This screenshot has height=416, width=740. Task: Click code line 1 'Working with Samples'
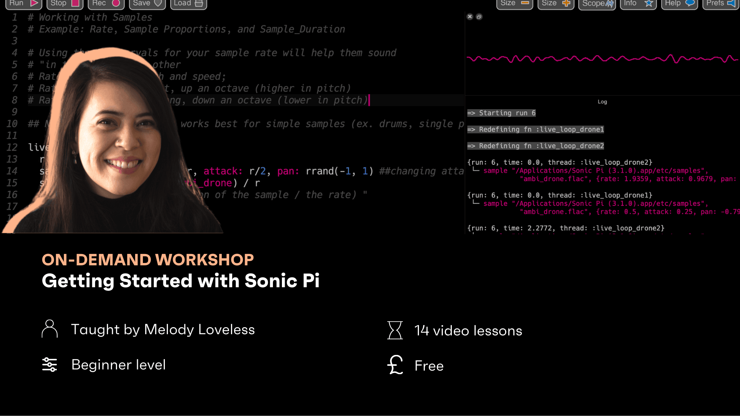point(90,18)
